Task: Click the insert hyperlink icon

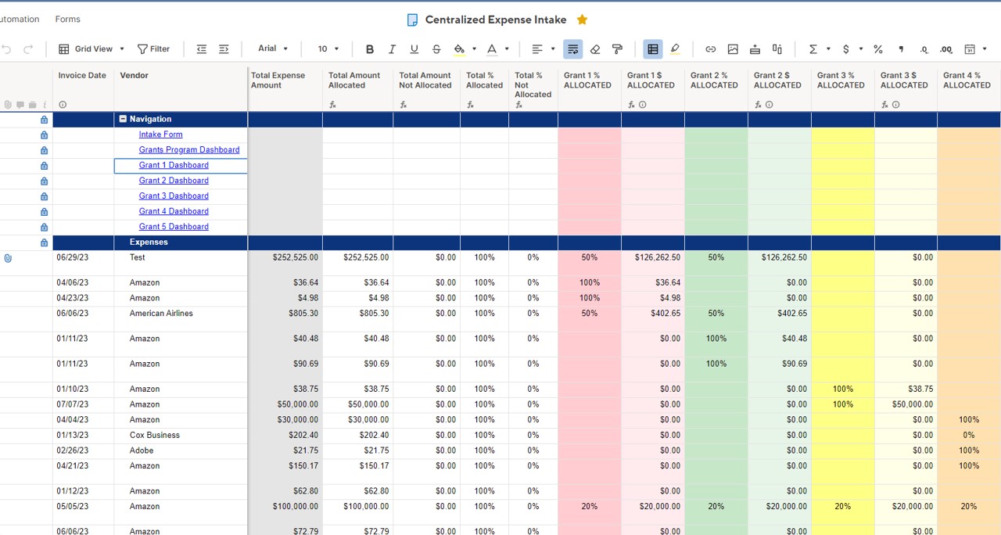Action: (x=710, y=49)
